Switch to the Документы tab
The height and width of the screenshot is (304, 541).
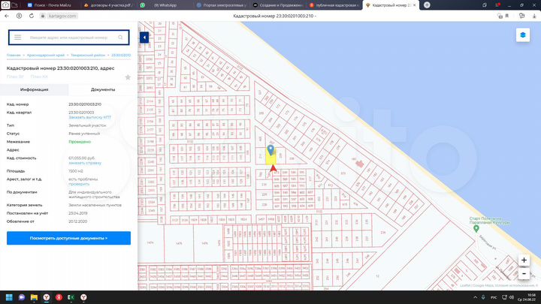(x=103, y=89)
